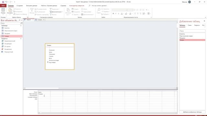Open the Дополнительно filter dropdown
207x116 pixels.
(x=56, y=12)
